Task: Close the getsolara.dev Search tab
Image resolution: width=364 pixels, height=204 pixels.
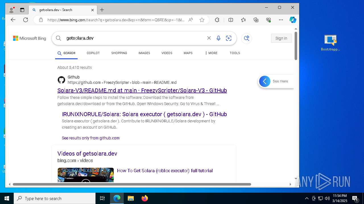Action: coord(92,10)
